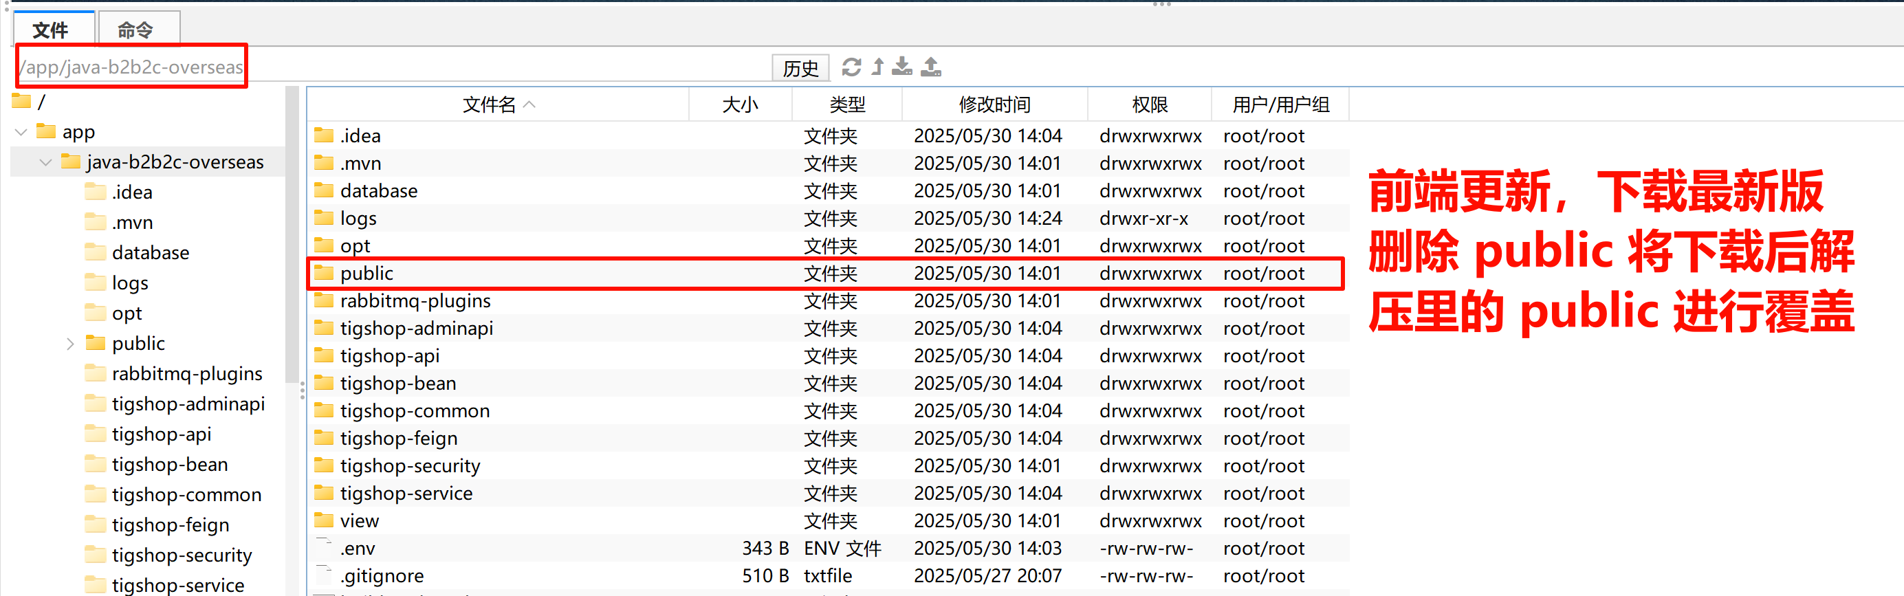The height and width of the screenshot is (596, 1904).
Task: Select .mvn folder in tree
Action: click(119, 222)
